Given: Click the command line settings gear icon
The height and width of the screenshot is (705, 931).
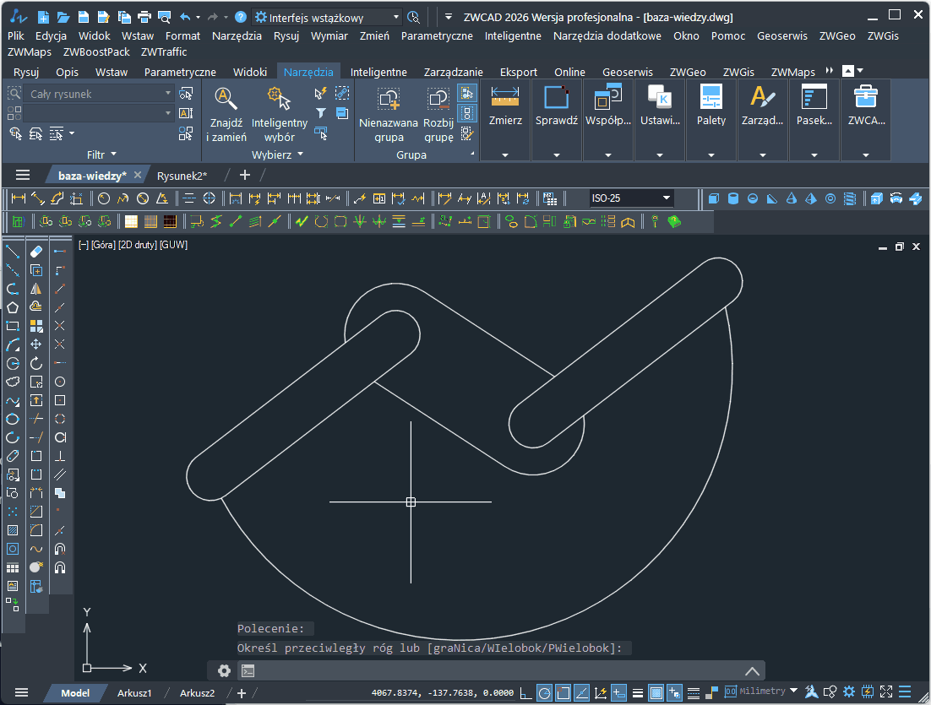Looking at the screenshot, I should [x=224, y=670].
